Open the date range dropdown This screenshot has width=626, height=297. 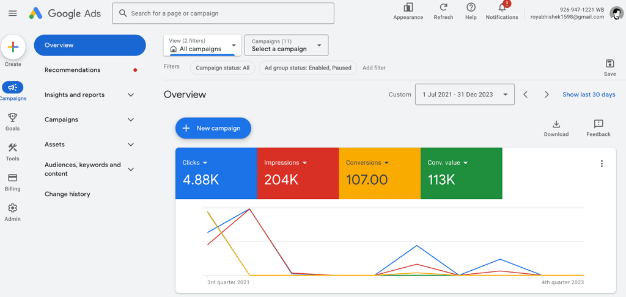(x=465, y=95)
